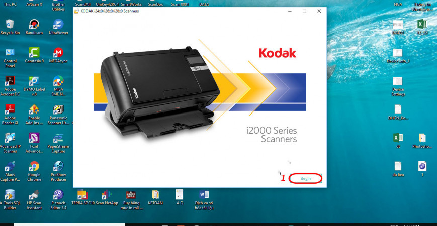Open the DATA1 desktop icon
This screenshot has height=226, width=437.
tap(398, 27)
